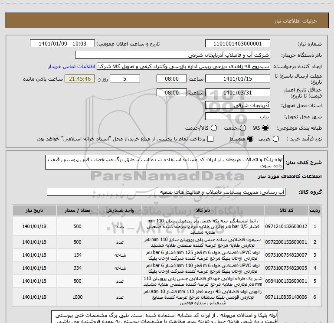Select the کالا/خدمت radio button
334x323 pixels.
click(x=214, y=128)
